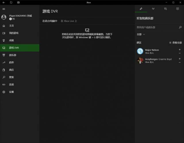Screen dimensions: 184x143
Task: Add Major Nelson with plus icon
Action: point(179,50)
